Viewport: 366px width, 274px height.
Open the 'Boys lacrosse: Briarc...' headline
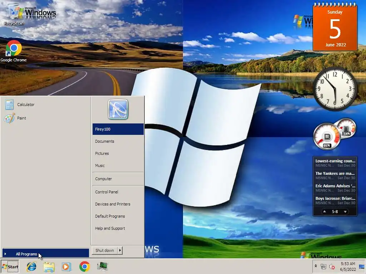tap(335, 201)
